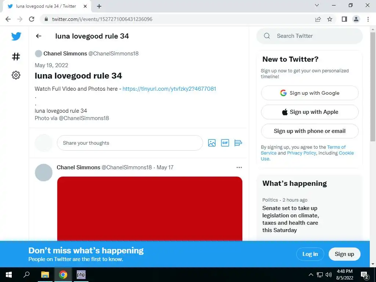Click the page vertical scrollbar thumb
The width and height of the screenshot is (376, 282).
(x=373, y=86)
